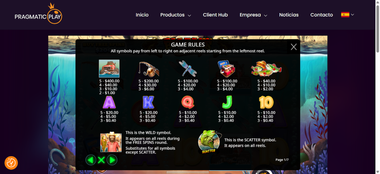
Task: Click the bass SCATTER symbol
Action: (x=209, y=142)
